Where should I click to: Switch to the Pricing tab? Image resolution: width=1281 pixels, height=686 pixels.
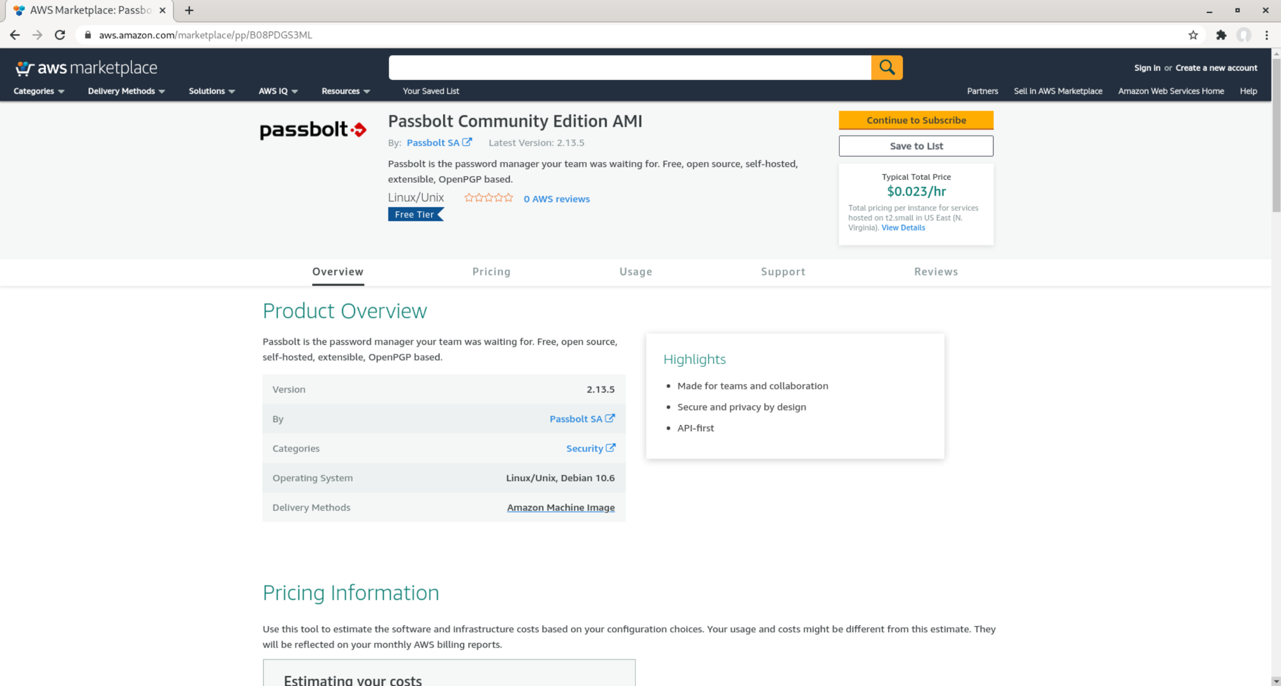(491, 271)
